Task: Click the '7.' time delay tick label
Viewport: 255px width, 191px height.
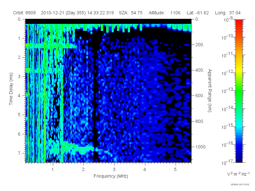Action: (20, 153)
